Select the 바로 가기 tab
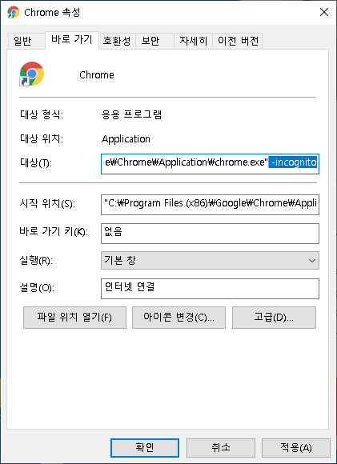Image resolution: width=337 pixels, height=464 pixels. pyautogui.click(x=72, y=40)
